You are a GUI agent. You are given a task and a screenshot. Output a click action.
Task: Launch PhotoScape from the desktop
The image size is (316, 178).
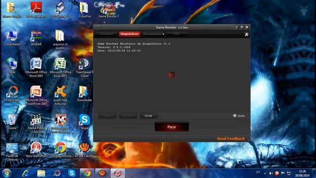(12, 94)
